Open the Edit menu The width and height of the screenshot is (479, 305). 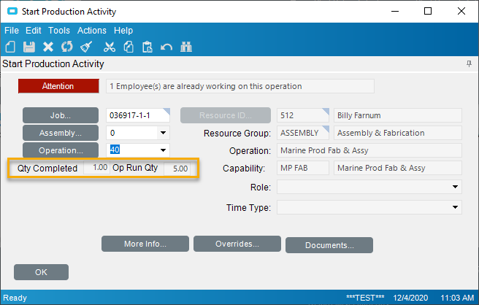point(34,31)
